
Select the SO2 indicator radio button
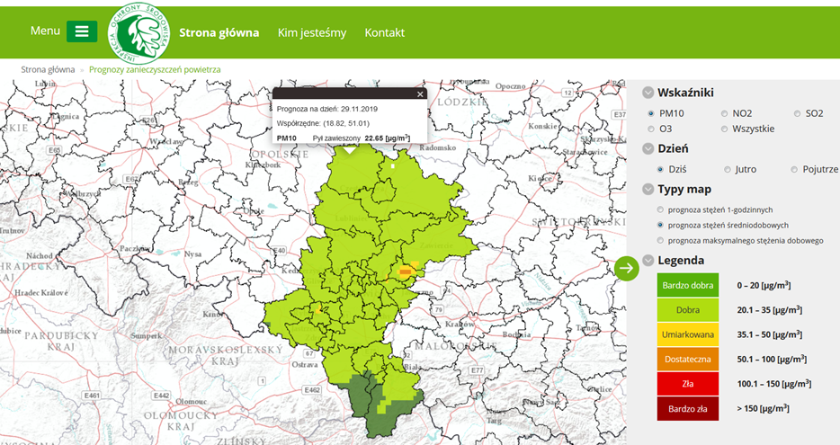click(x=798, y=114)
